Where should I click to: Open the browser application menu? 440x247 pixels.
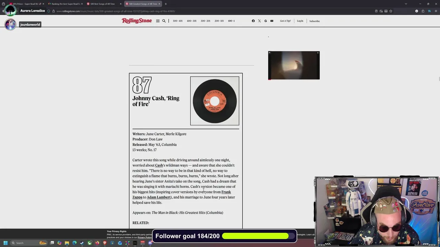[436, 11]
